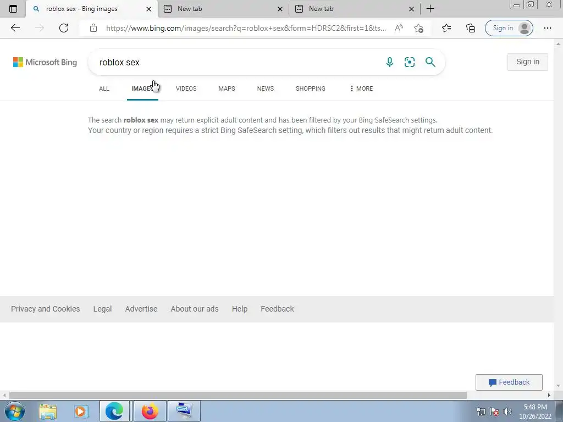Click the volume speaker tray icon

tap(507, 411)
